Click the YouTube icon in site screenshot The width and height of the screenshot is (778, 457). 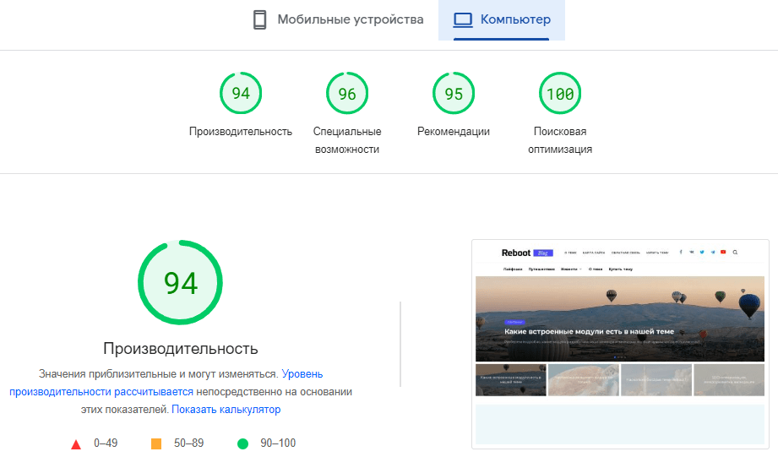point(723,252)
